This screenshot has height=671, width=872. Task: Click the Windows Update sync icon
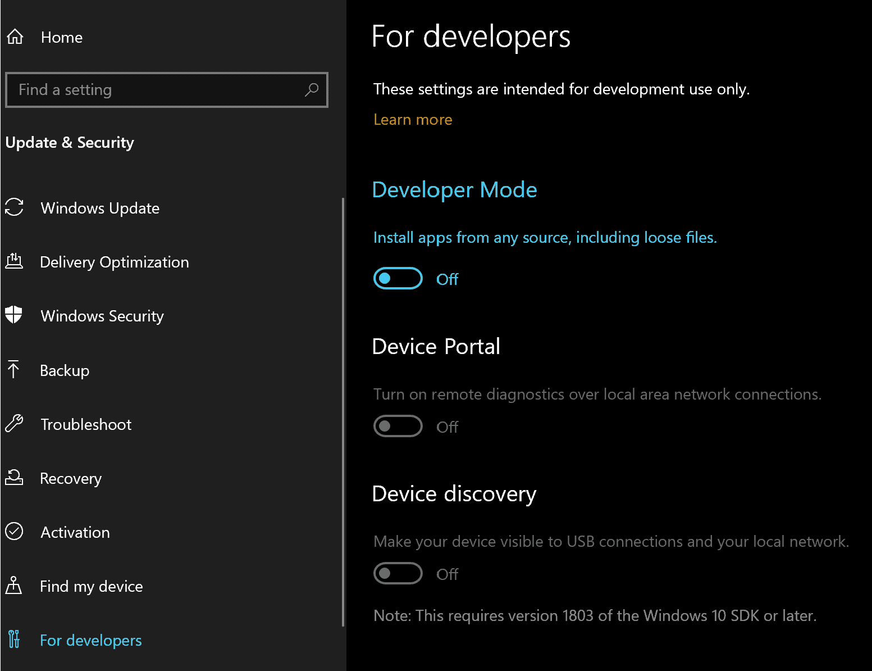(x=14, y=207)
